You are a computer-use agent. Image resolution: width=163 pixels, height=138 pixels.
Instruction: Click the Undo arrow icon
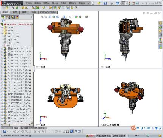[x=118, y=3]
